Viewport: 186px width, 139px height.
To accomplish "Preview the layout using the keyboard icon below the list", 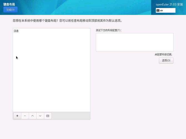I will [x=48, y=116].
